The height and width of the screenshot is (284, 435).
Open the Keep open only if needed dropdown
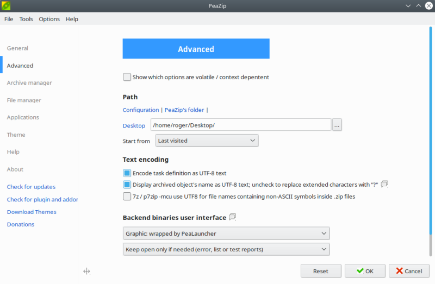coord(226,249)
